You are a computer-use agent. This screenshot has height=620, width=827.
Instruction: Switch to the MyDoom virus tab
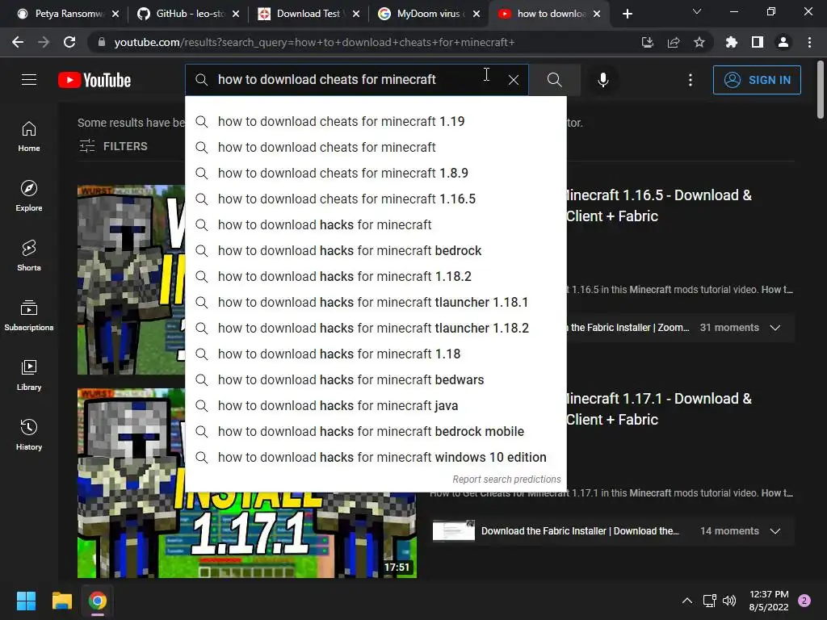point(428,14)
